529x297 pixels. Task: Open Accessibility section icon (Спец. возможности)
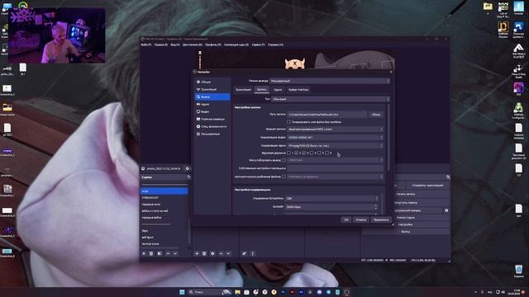pyautogui.click(x=198, y=126)
